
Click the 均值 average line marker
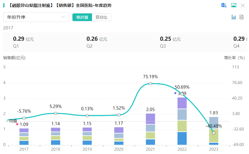(12, 121)
